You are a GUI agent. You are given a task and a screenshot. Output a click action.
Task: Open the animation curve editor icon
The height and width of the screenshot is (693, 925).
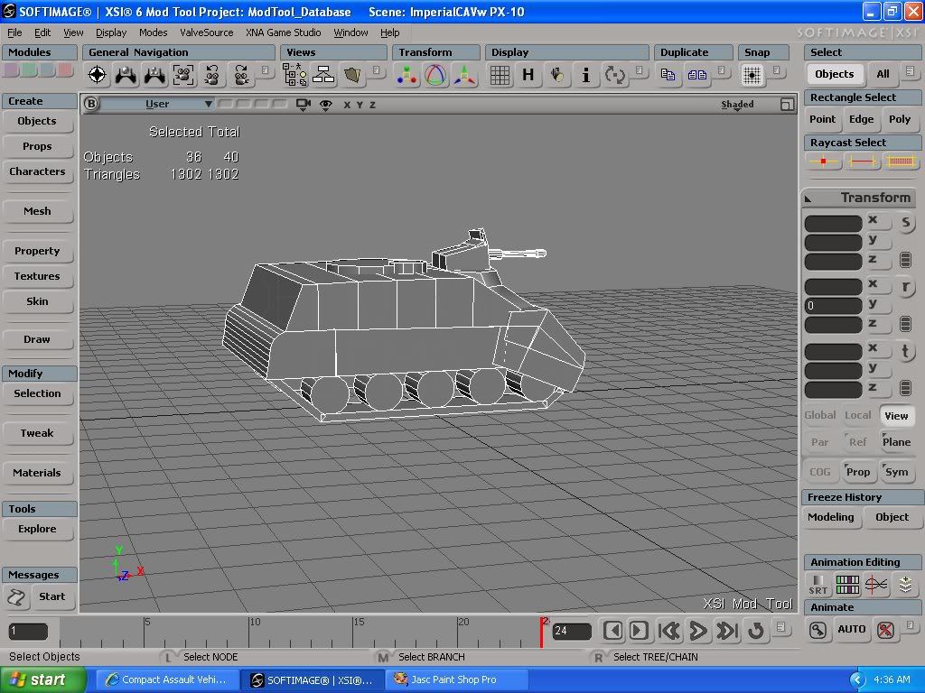pyautogui.click(x=876, y=585)
